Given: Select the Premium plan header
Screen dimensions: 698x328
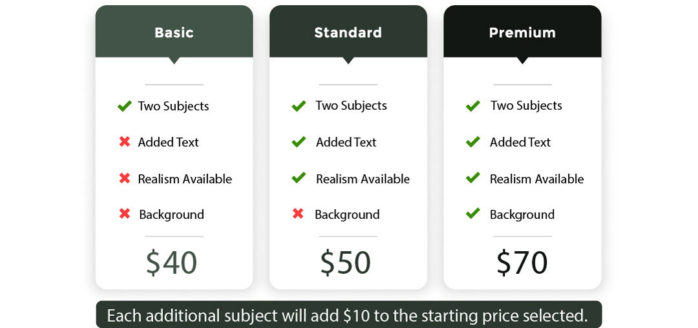Looking at the screenshot, I should [522, 32].
